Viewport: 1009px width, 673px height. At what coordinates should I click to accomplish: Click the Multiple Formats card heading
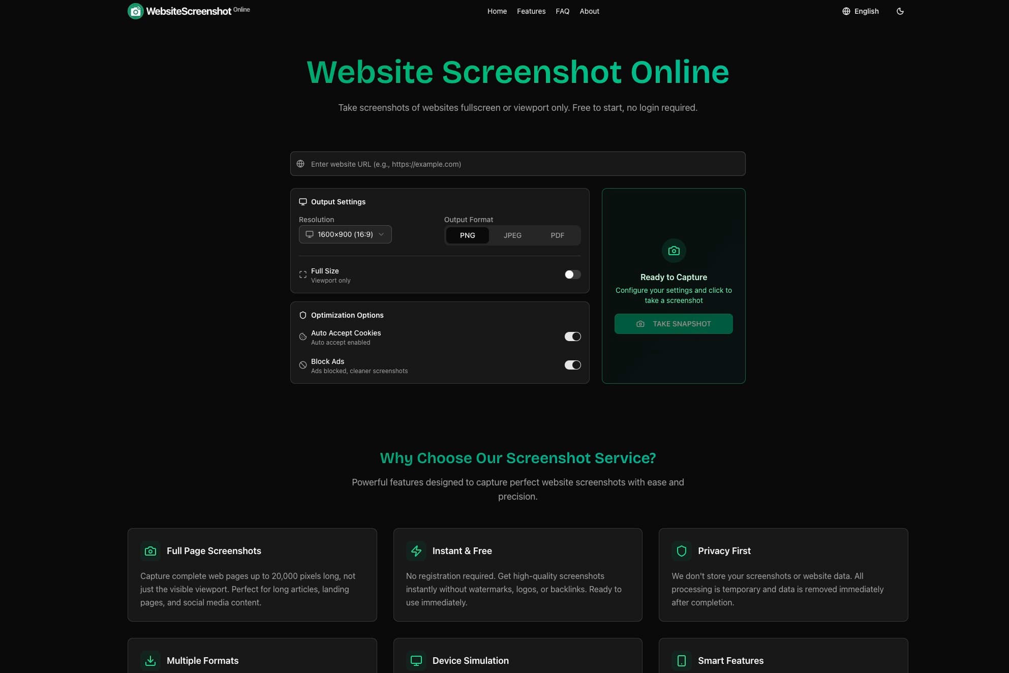pyautogui.click(x=202, y=661)
